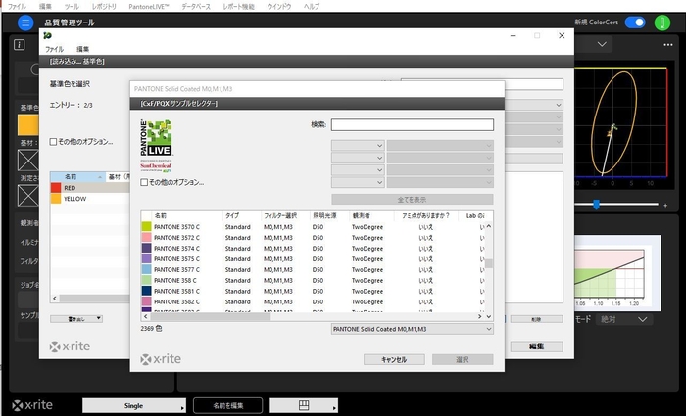Expand the first filter dropdown under search
The height and width of the screenshot is (416, 686).
pos(358,146)
